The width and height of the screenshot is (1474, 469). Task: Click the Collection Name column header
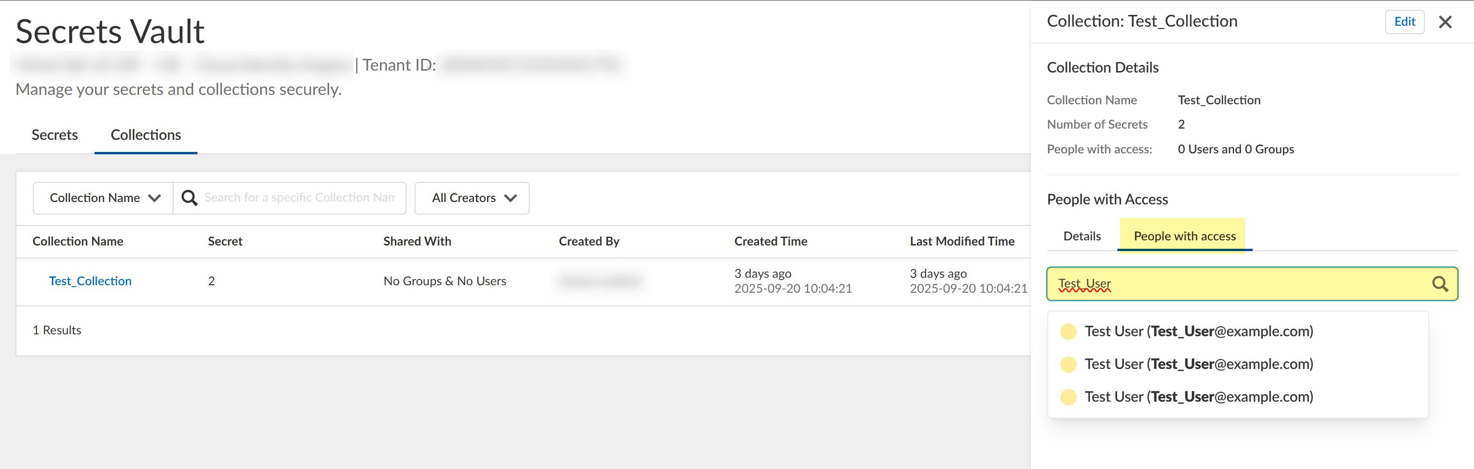click(78, 241)
